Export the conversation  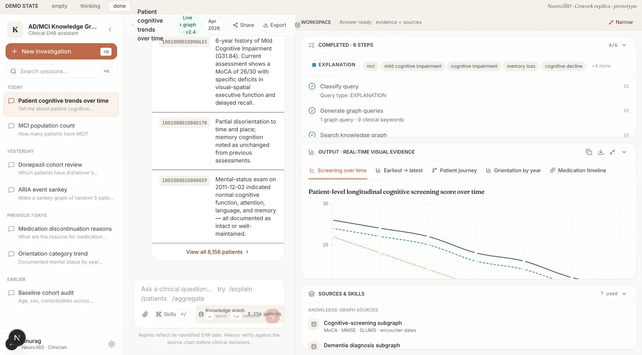275,25
